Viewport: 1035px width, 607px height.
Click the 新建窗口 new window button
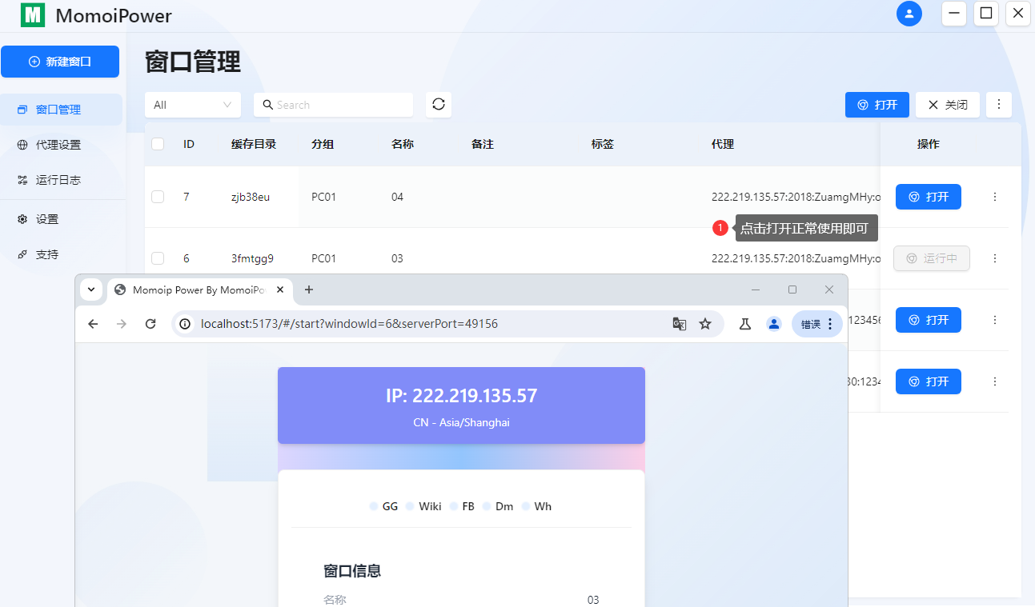(60, 62)
